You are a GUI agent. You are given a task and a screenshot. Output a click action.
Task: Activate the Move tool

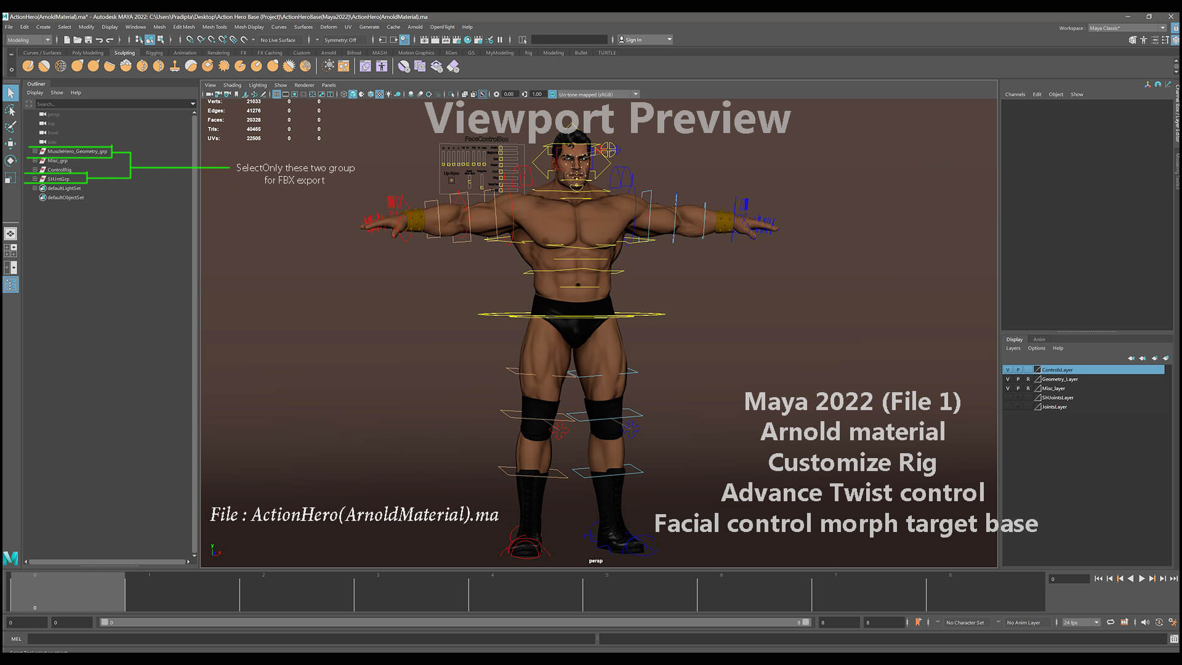coord(10,143)
